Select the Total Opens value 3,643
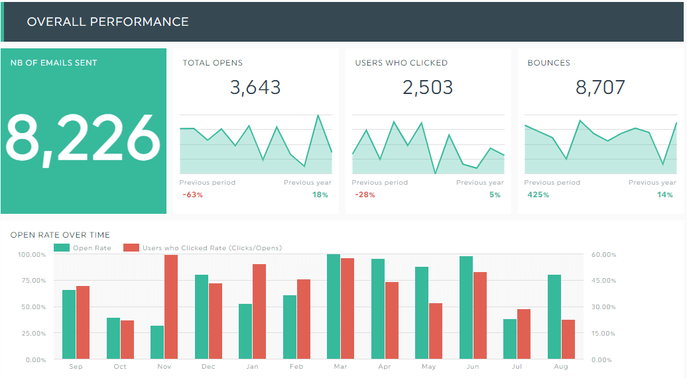This screenshot has height=378, width=687. pos(255,87)
